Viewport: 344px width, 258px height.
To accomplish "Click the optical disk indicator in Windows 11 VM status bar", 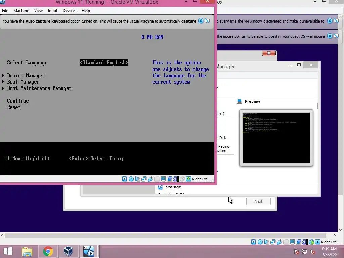I will pos(131,179).
